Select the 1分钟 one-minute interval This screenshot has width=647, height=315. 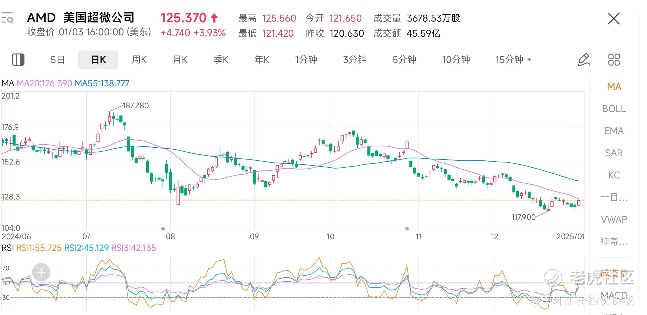[306, 60]
